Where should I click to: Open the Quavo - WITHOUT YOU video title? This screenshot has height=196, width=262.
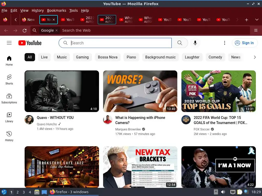55,118
